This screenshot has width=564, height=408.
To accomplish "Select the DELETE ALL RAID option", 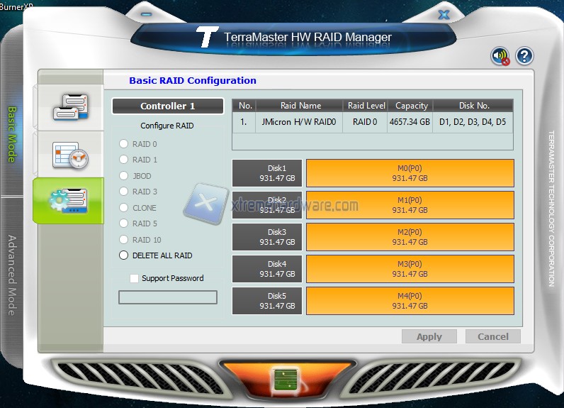I will tap(124, 255).
